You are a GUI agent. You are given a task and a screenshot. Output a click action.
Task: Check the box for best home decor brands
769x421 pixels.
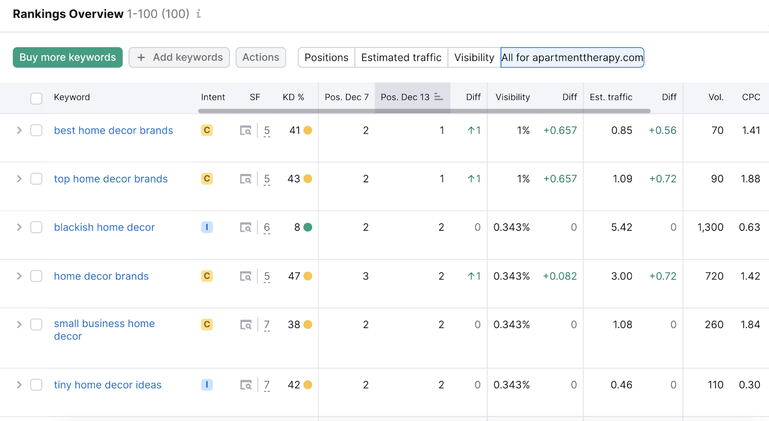point(37,131)
